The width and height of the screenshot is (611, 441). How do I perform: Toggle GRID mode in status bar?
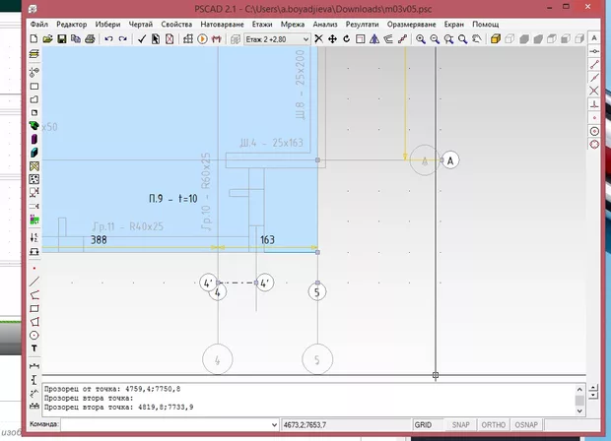tap(426, 424)
